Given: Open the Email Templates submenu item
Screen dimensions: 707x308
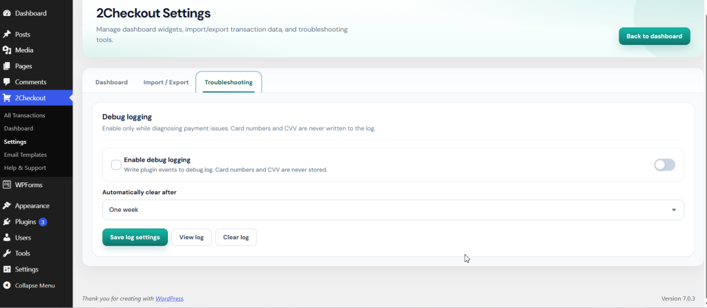Looking at the screenshot, I should [26, 155].
